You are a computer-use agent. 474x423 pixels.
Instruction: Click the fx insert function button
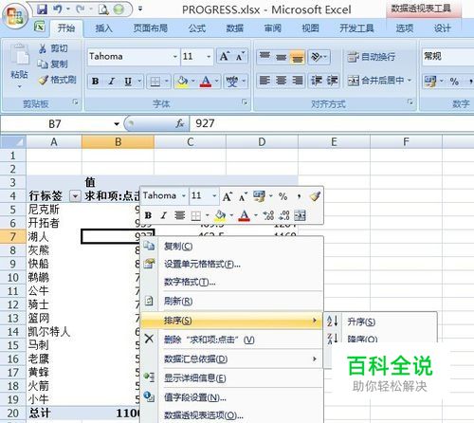point(180,123)
